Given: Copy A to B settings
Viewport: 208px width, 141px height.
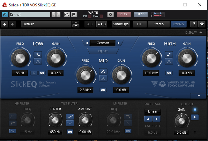Looking at the screenshot, I should (x=102, y=24).
